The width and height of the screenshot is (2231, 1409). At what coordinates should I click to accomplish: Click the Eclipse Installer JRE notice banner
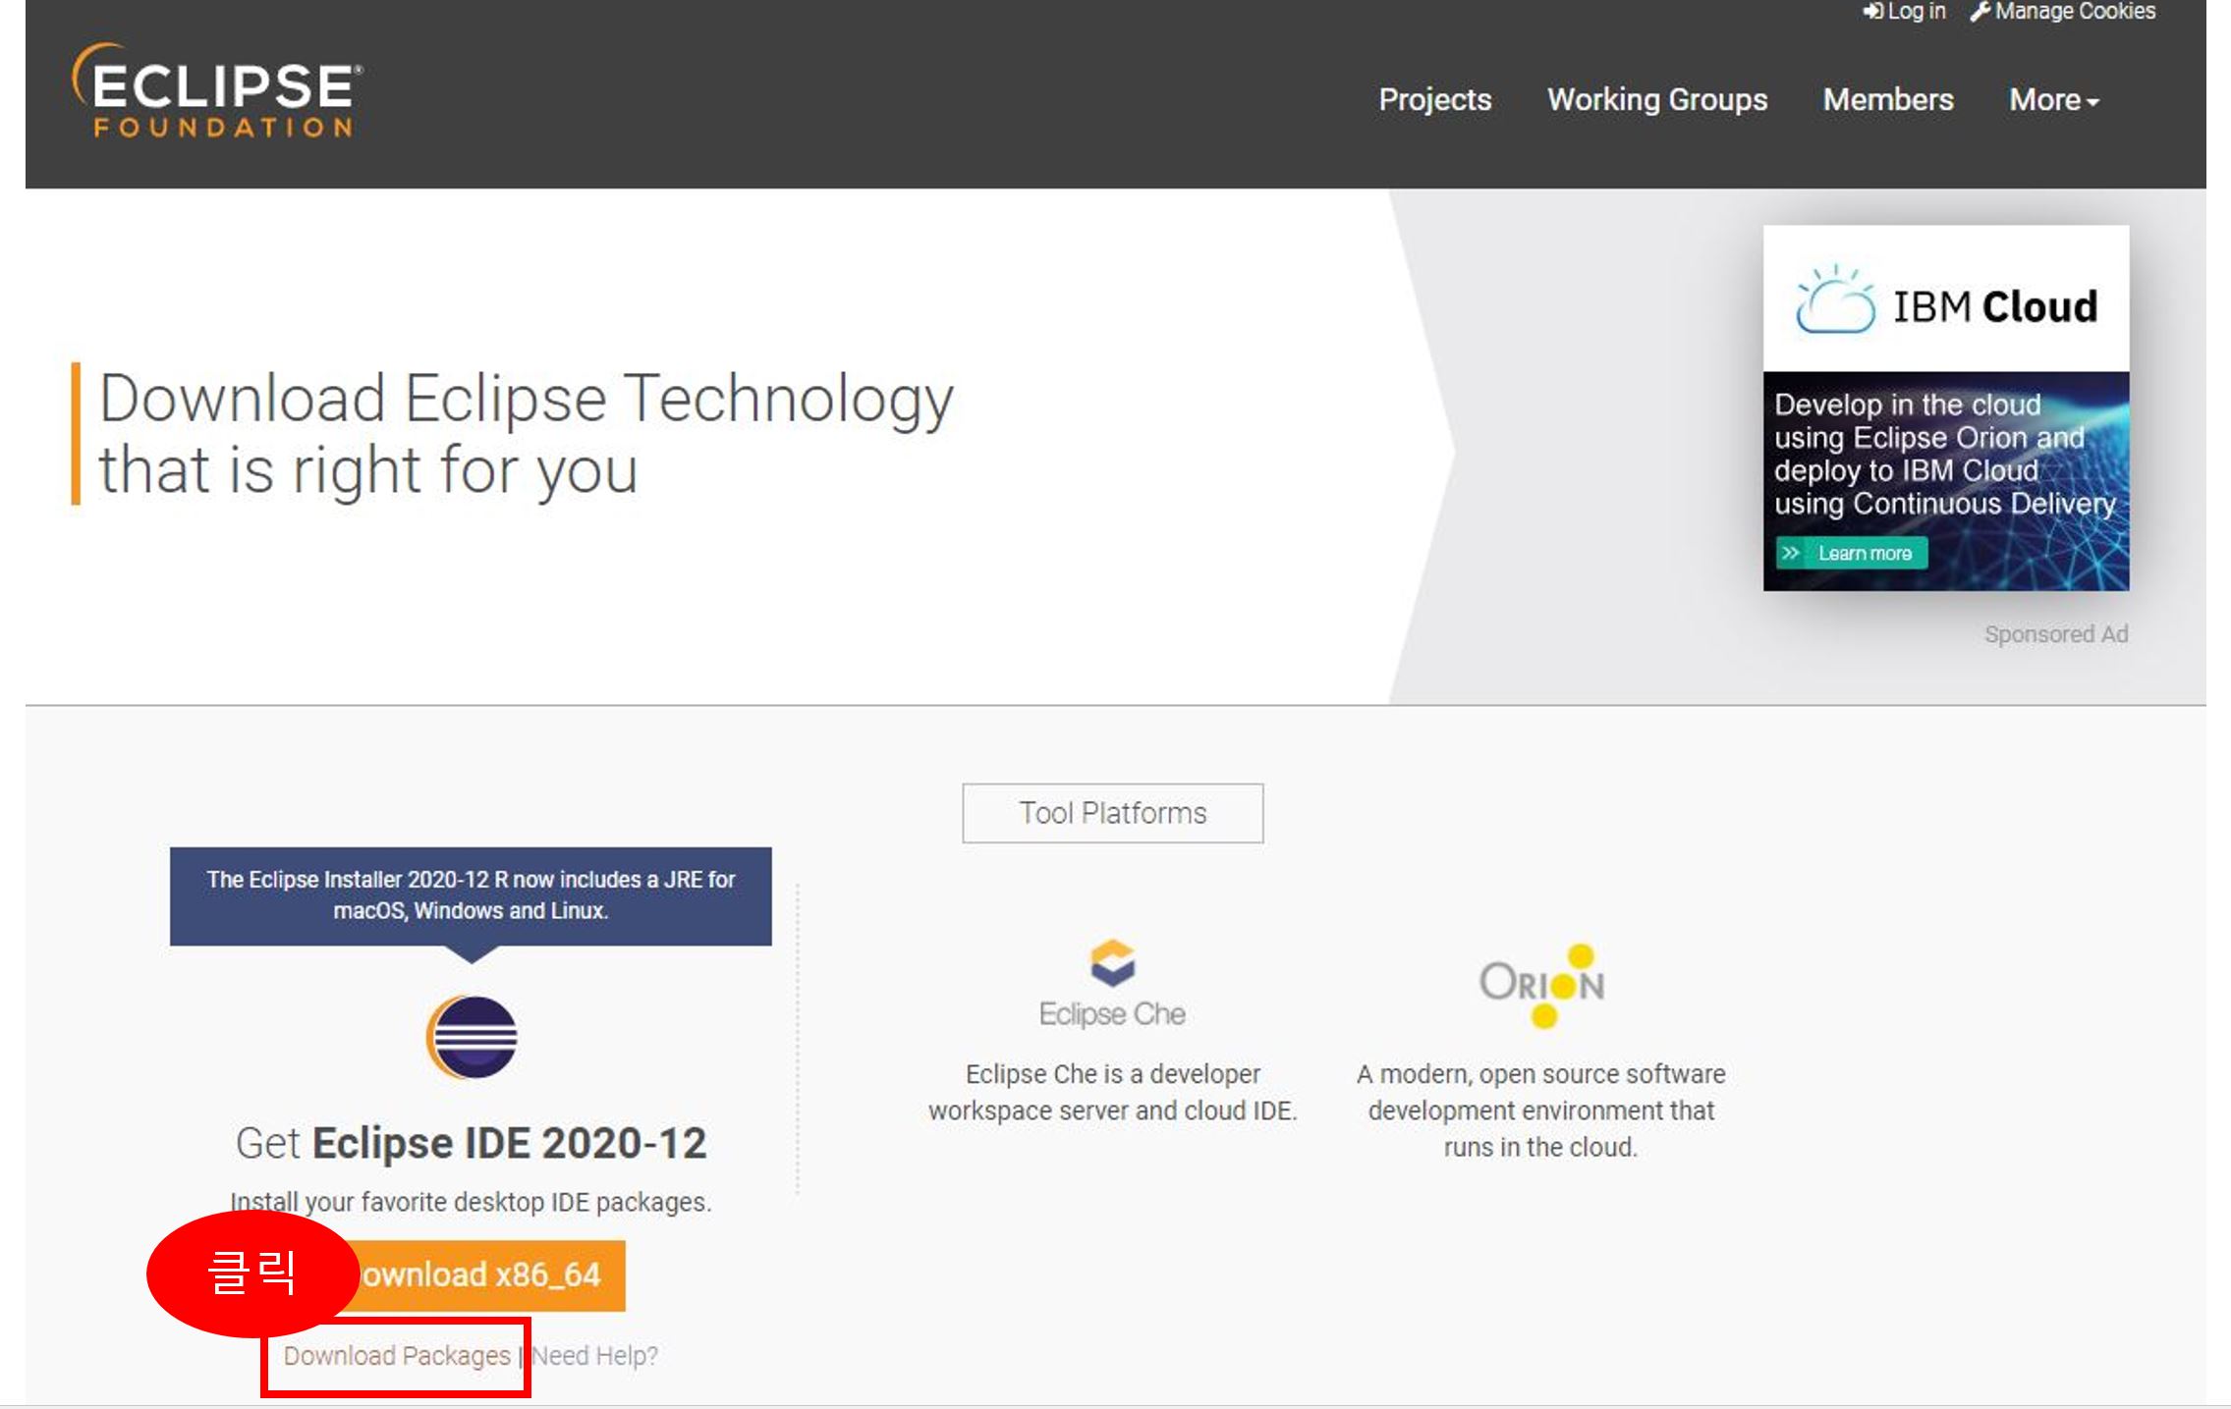(471, 894)
